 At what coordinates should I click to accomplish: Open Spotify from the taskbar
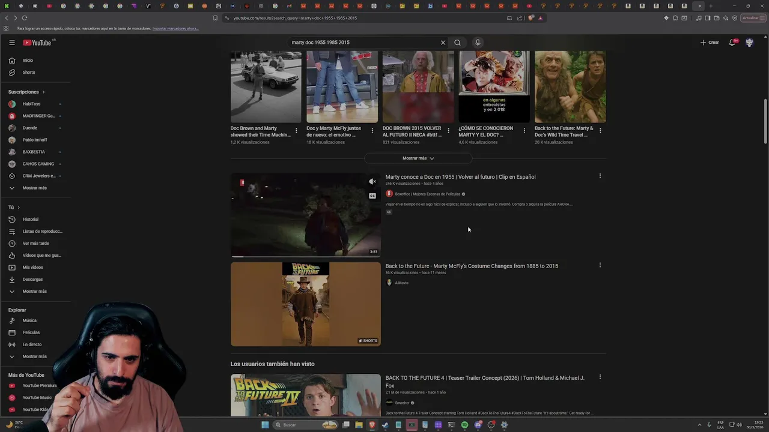pos(464,425)
